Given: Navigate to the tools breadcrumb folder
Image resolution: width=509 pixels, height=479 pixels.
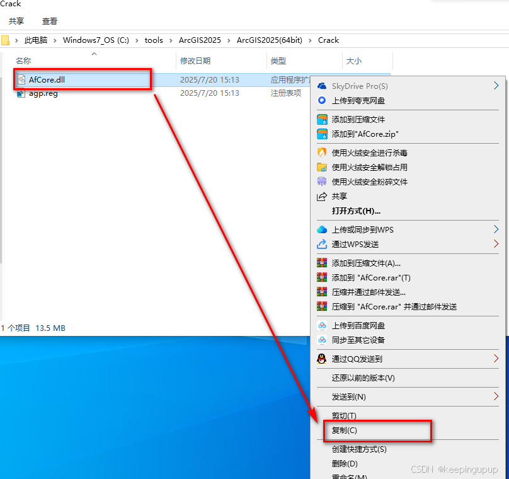Looking at the screenshot, I should point(154,40).
